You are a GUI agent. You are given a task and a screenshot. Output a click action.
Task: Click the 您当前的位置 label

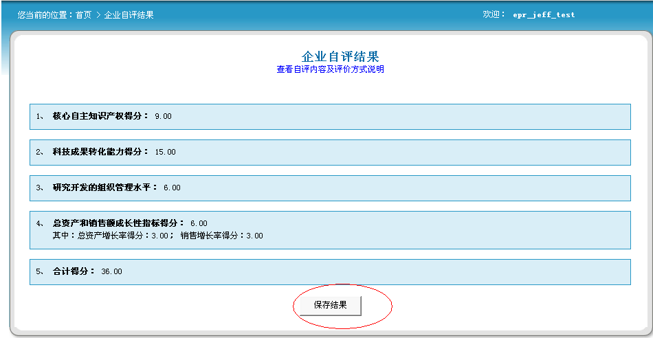45,15
